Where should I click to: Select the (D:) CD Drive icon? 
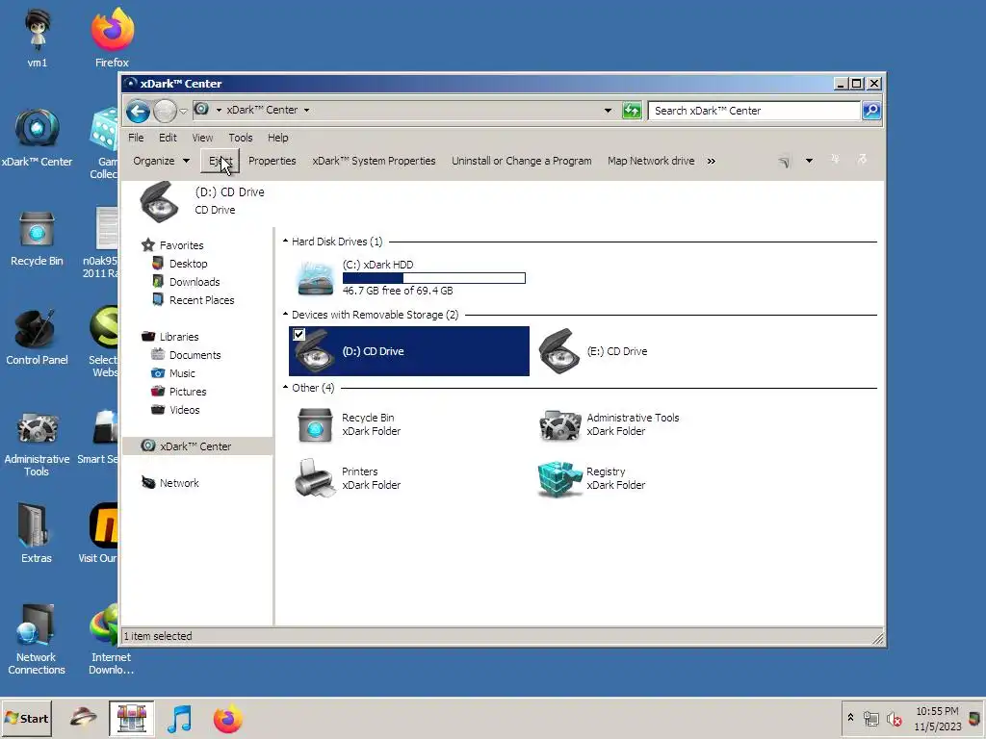pyautogui.click(x=315, y=352)
